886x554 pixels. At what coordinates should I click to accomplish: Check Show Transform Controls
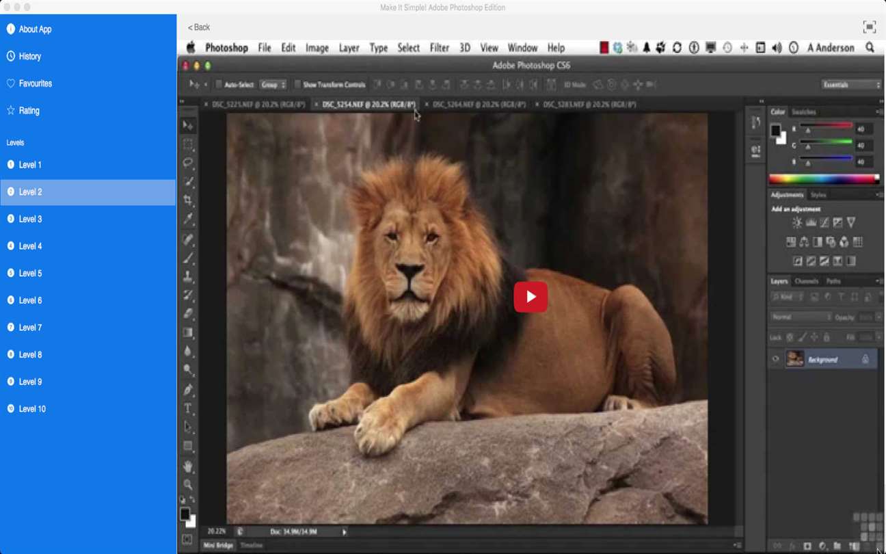[297, 85]
